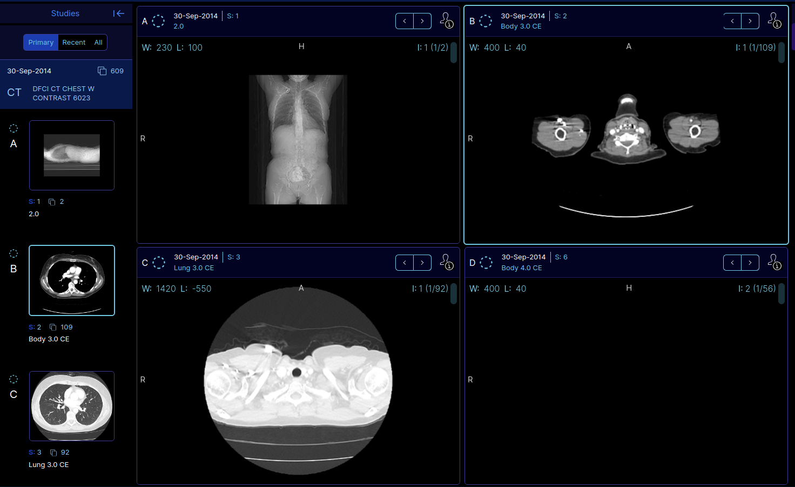This screenshot has width=795, height=487.
Task: Click the 609 image count icon
Action: 102,71
